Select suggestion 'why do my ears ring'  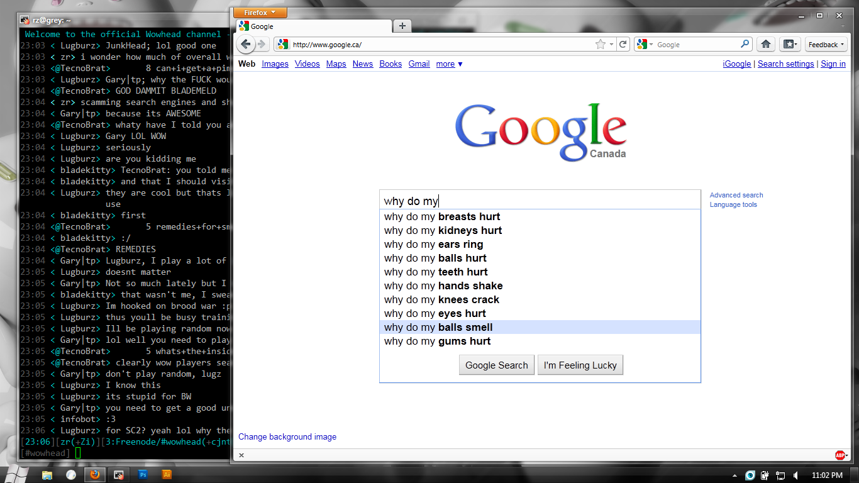[540, 244]
